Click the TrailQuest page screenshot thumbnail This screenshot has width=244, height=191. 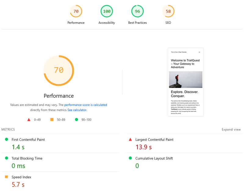[186, 82]
